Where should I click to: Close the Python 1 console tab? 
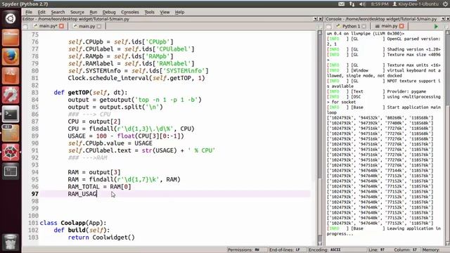tap(364, 26)
